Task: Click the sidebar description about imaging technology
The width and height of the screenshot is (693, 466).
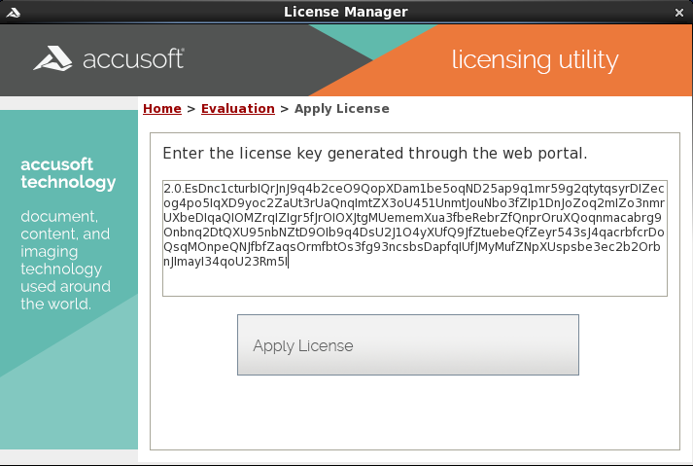Action: pos(65,260)
